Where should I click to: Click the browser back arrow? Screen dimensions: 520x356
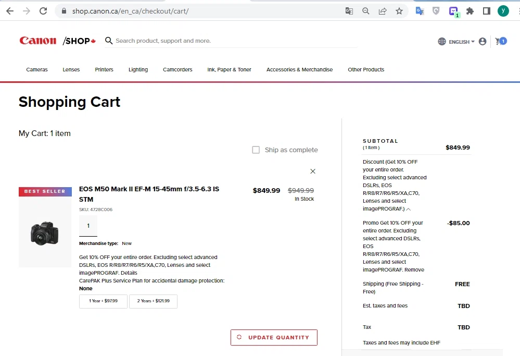point(10,11)
